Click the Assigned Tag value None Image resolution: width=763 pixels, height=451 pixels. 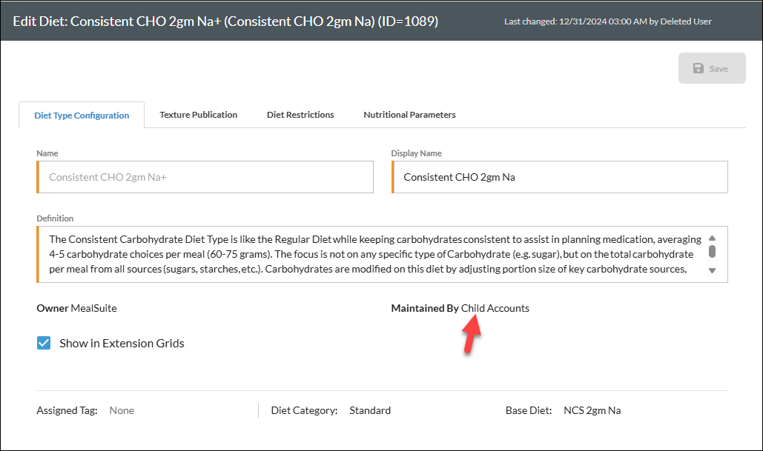122,410
